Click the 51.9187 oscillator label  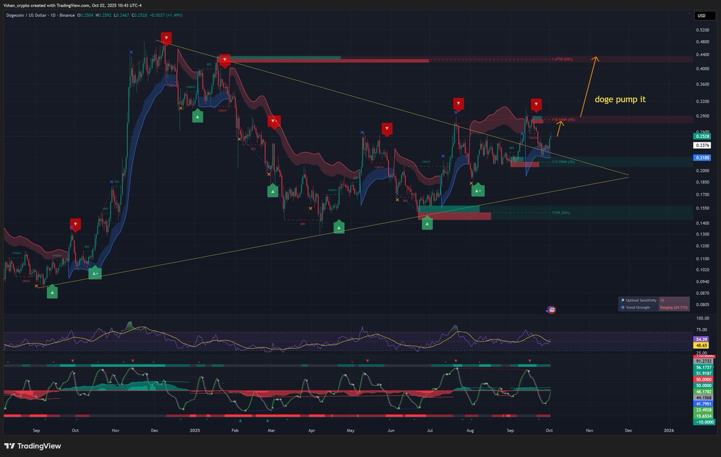tap(702, 373)
